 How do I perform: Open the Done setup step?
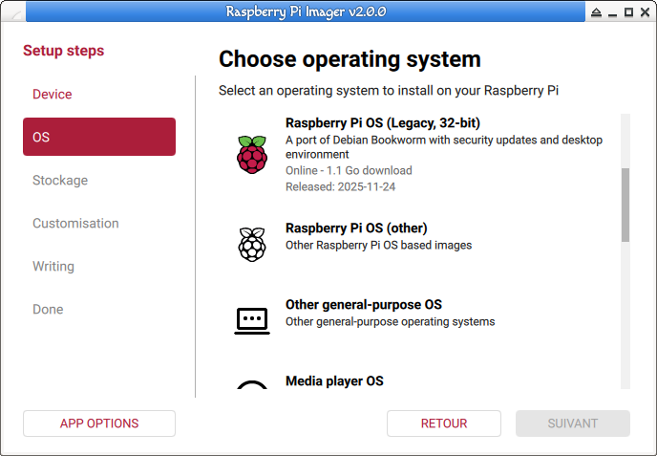tap(99, 309)
